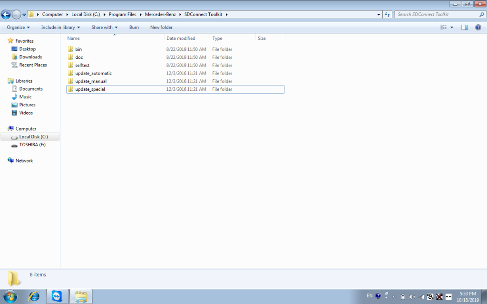Image resolution: width=487 pixels, height=304 pixels.
Task: Focus the Search SDConnect Toolkit box
Action: tap(438, 14)
